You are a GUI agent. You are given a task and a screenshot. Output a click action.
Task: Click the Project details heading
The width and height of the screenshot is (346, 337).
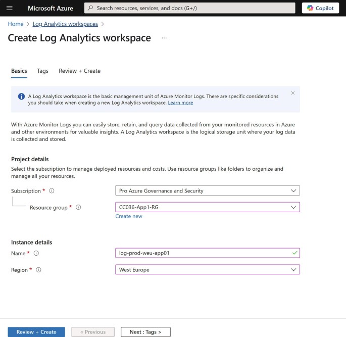tap(30, 159)
